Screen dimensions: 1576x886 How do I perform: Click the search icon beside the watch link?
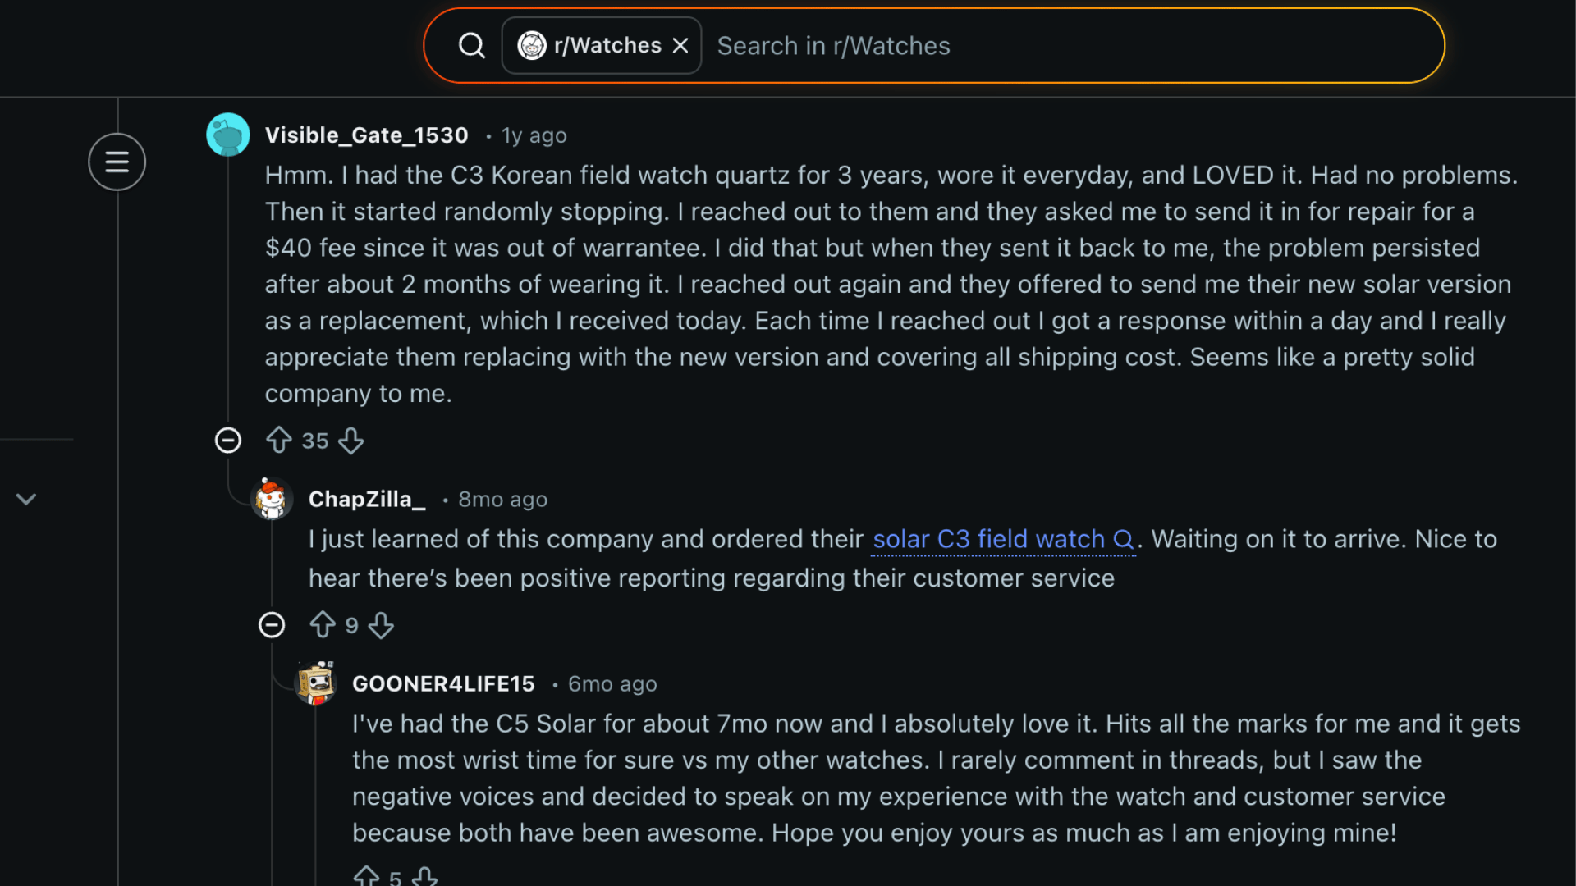point(1123,540)
